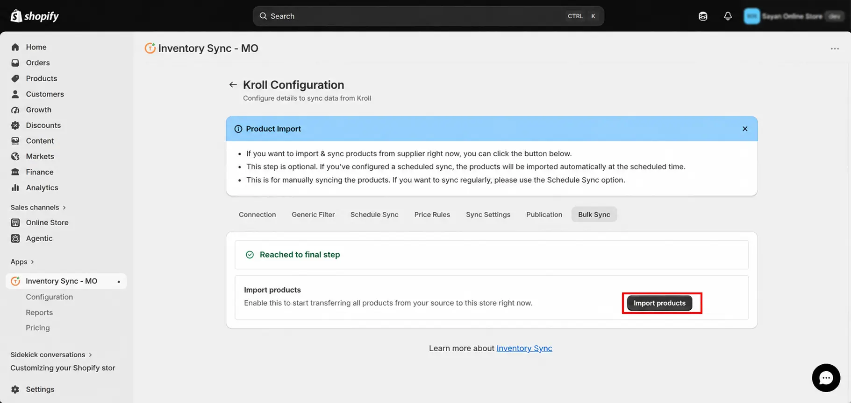851x403 pixels.
Task: Open the store account menu
Action: pyautogui.click(x=794, y=16)
